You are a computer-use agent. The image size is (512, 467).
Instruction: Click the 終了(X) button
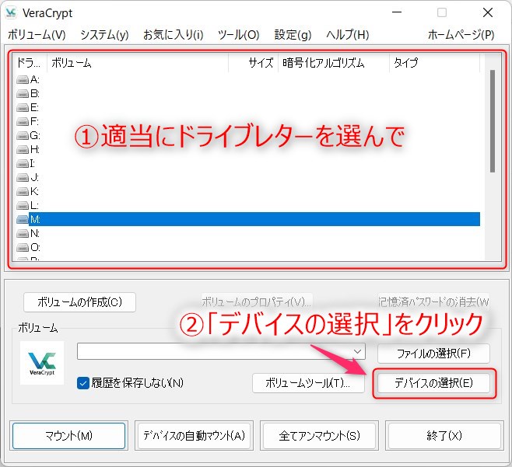coord(444,436)
